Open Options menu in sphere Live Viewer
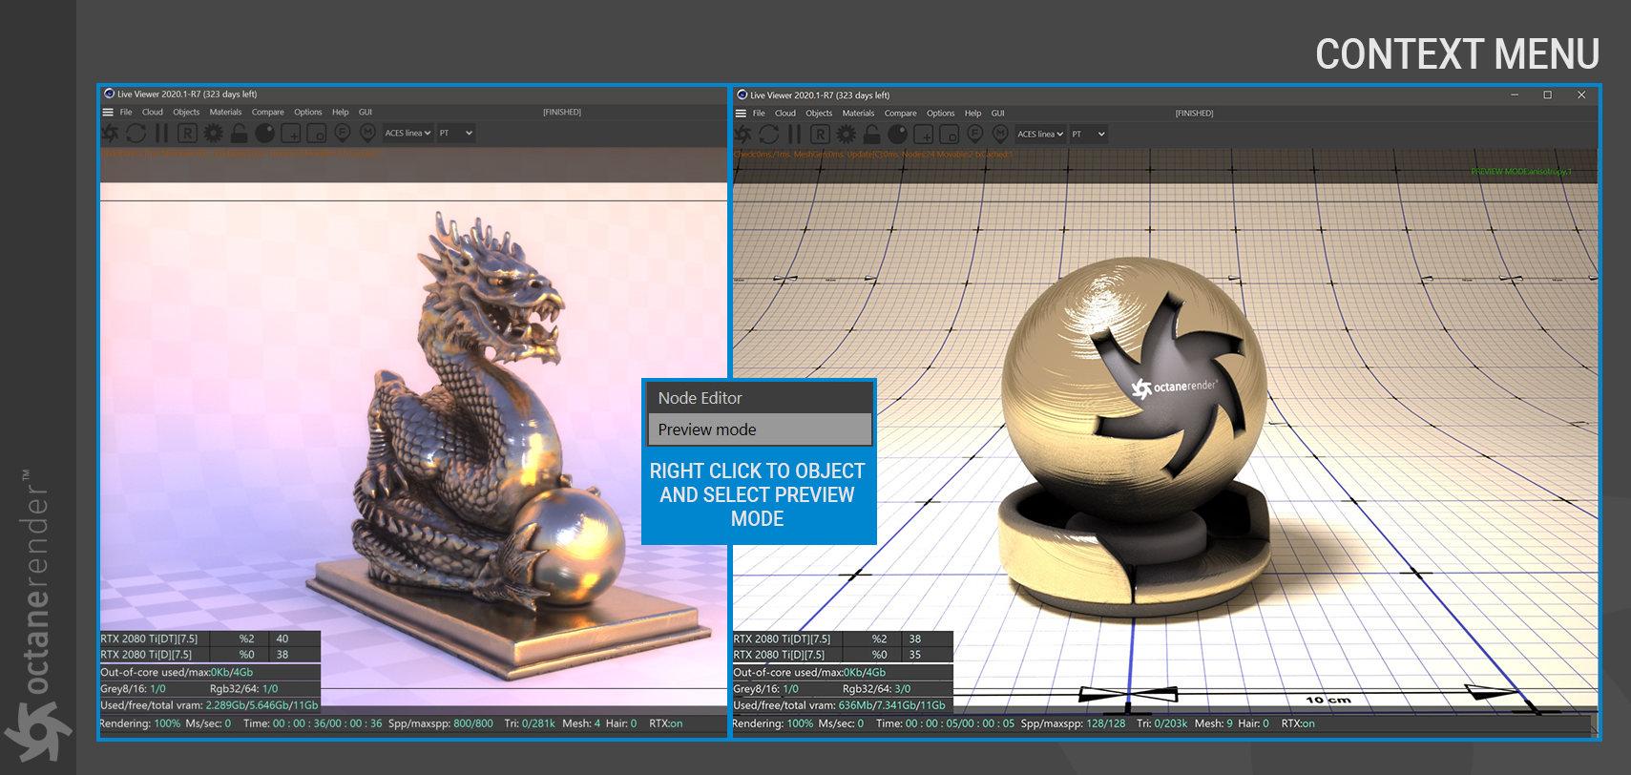This screenshot has width=1631, height=775. [941, 114]
